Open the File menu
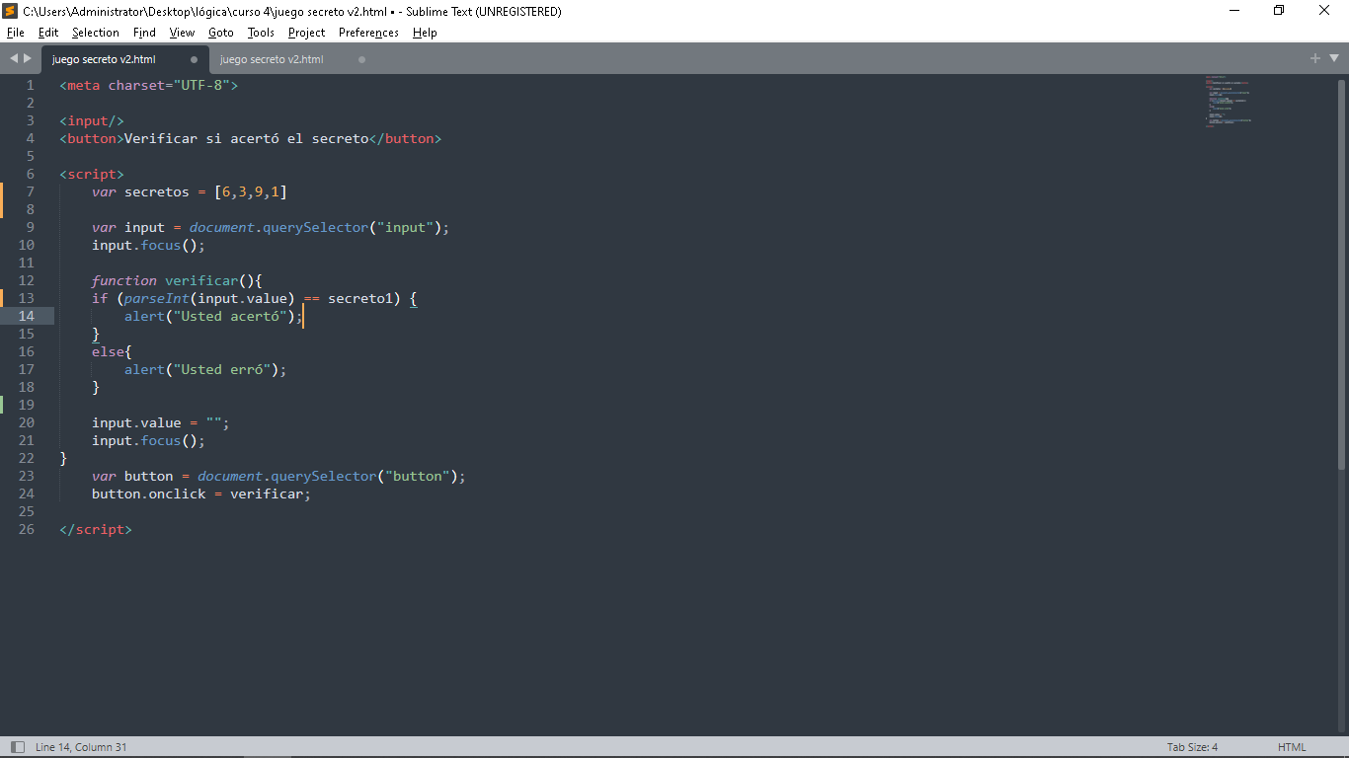1349x758 pixels. click(x=15, y=33)
